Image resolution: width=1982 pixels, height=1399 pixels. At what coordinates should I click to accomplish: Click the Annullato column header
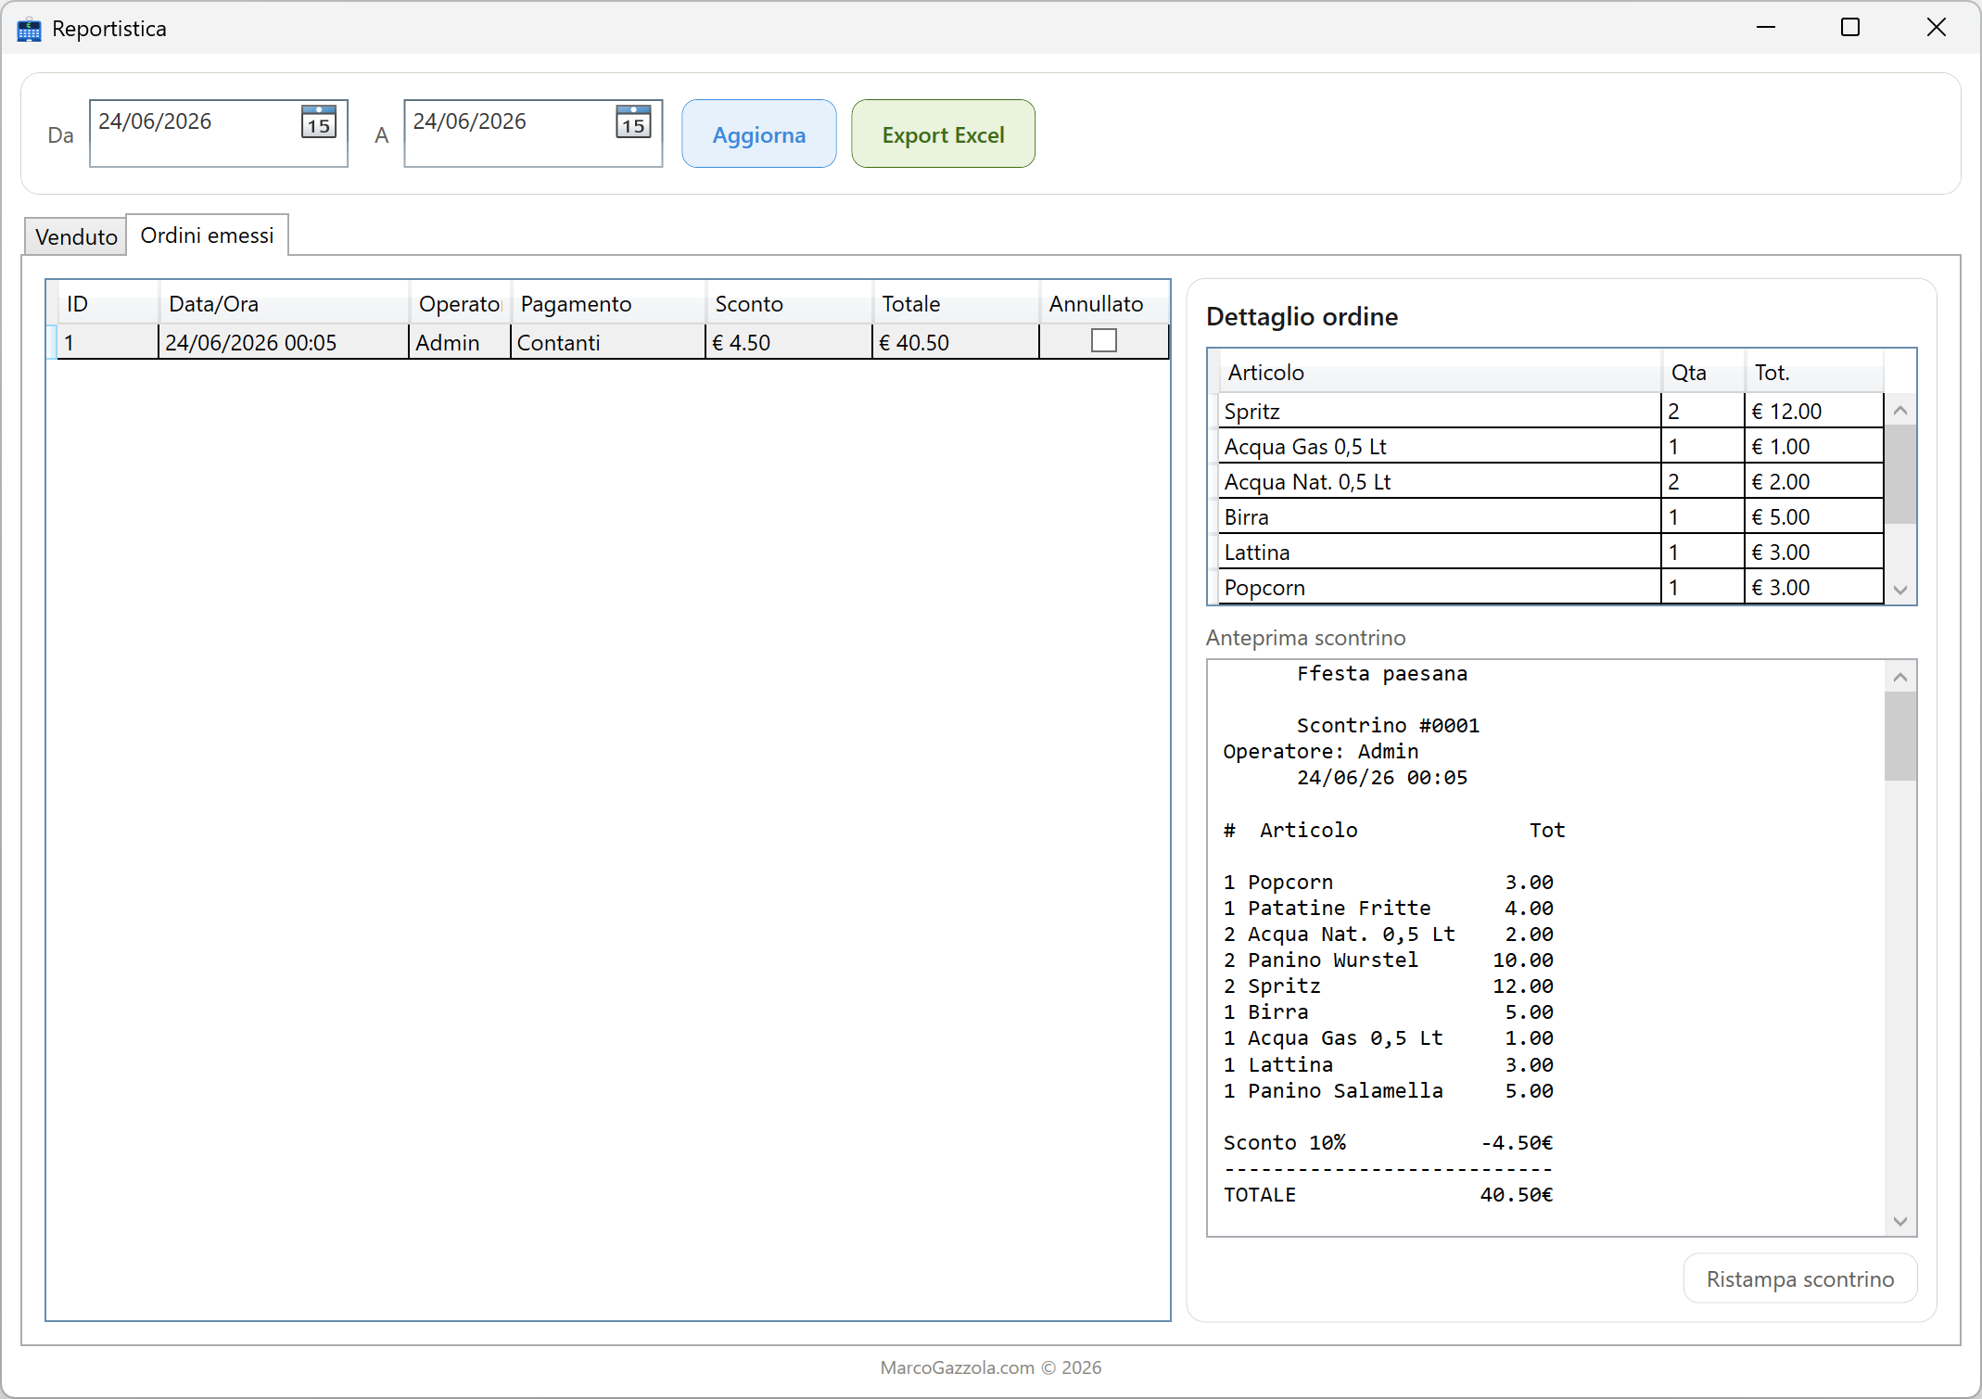point(1104,303)
